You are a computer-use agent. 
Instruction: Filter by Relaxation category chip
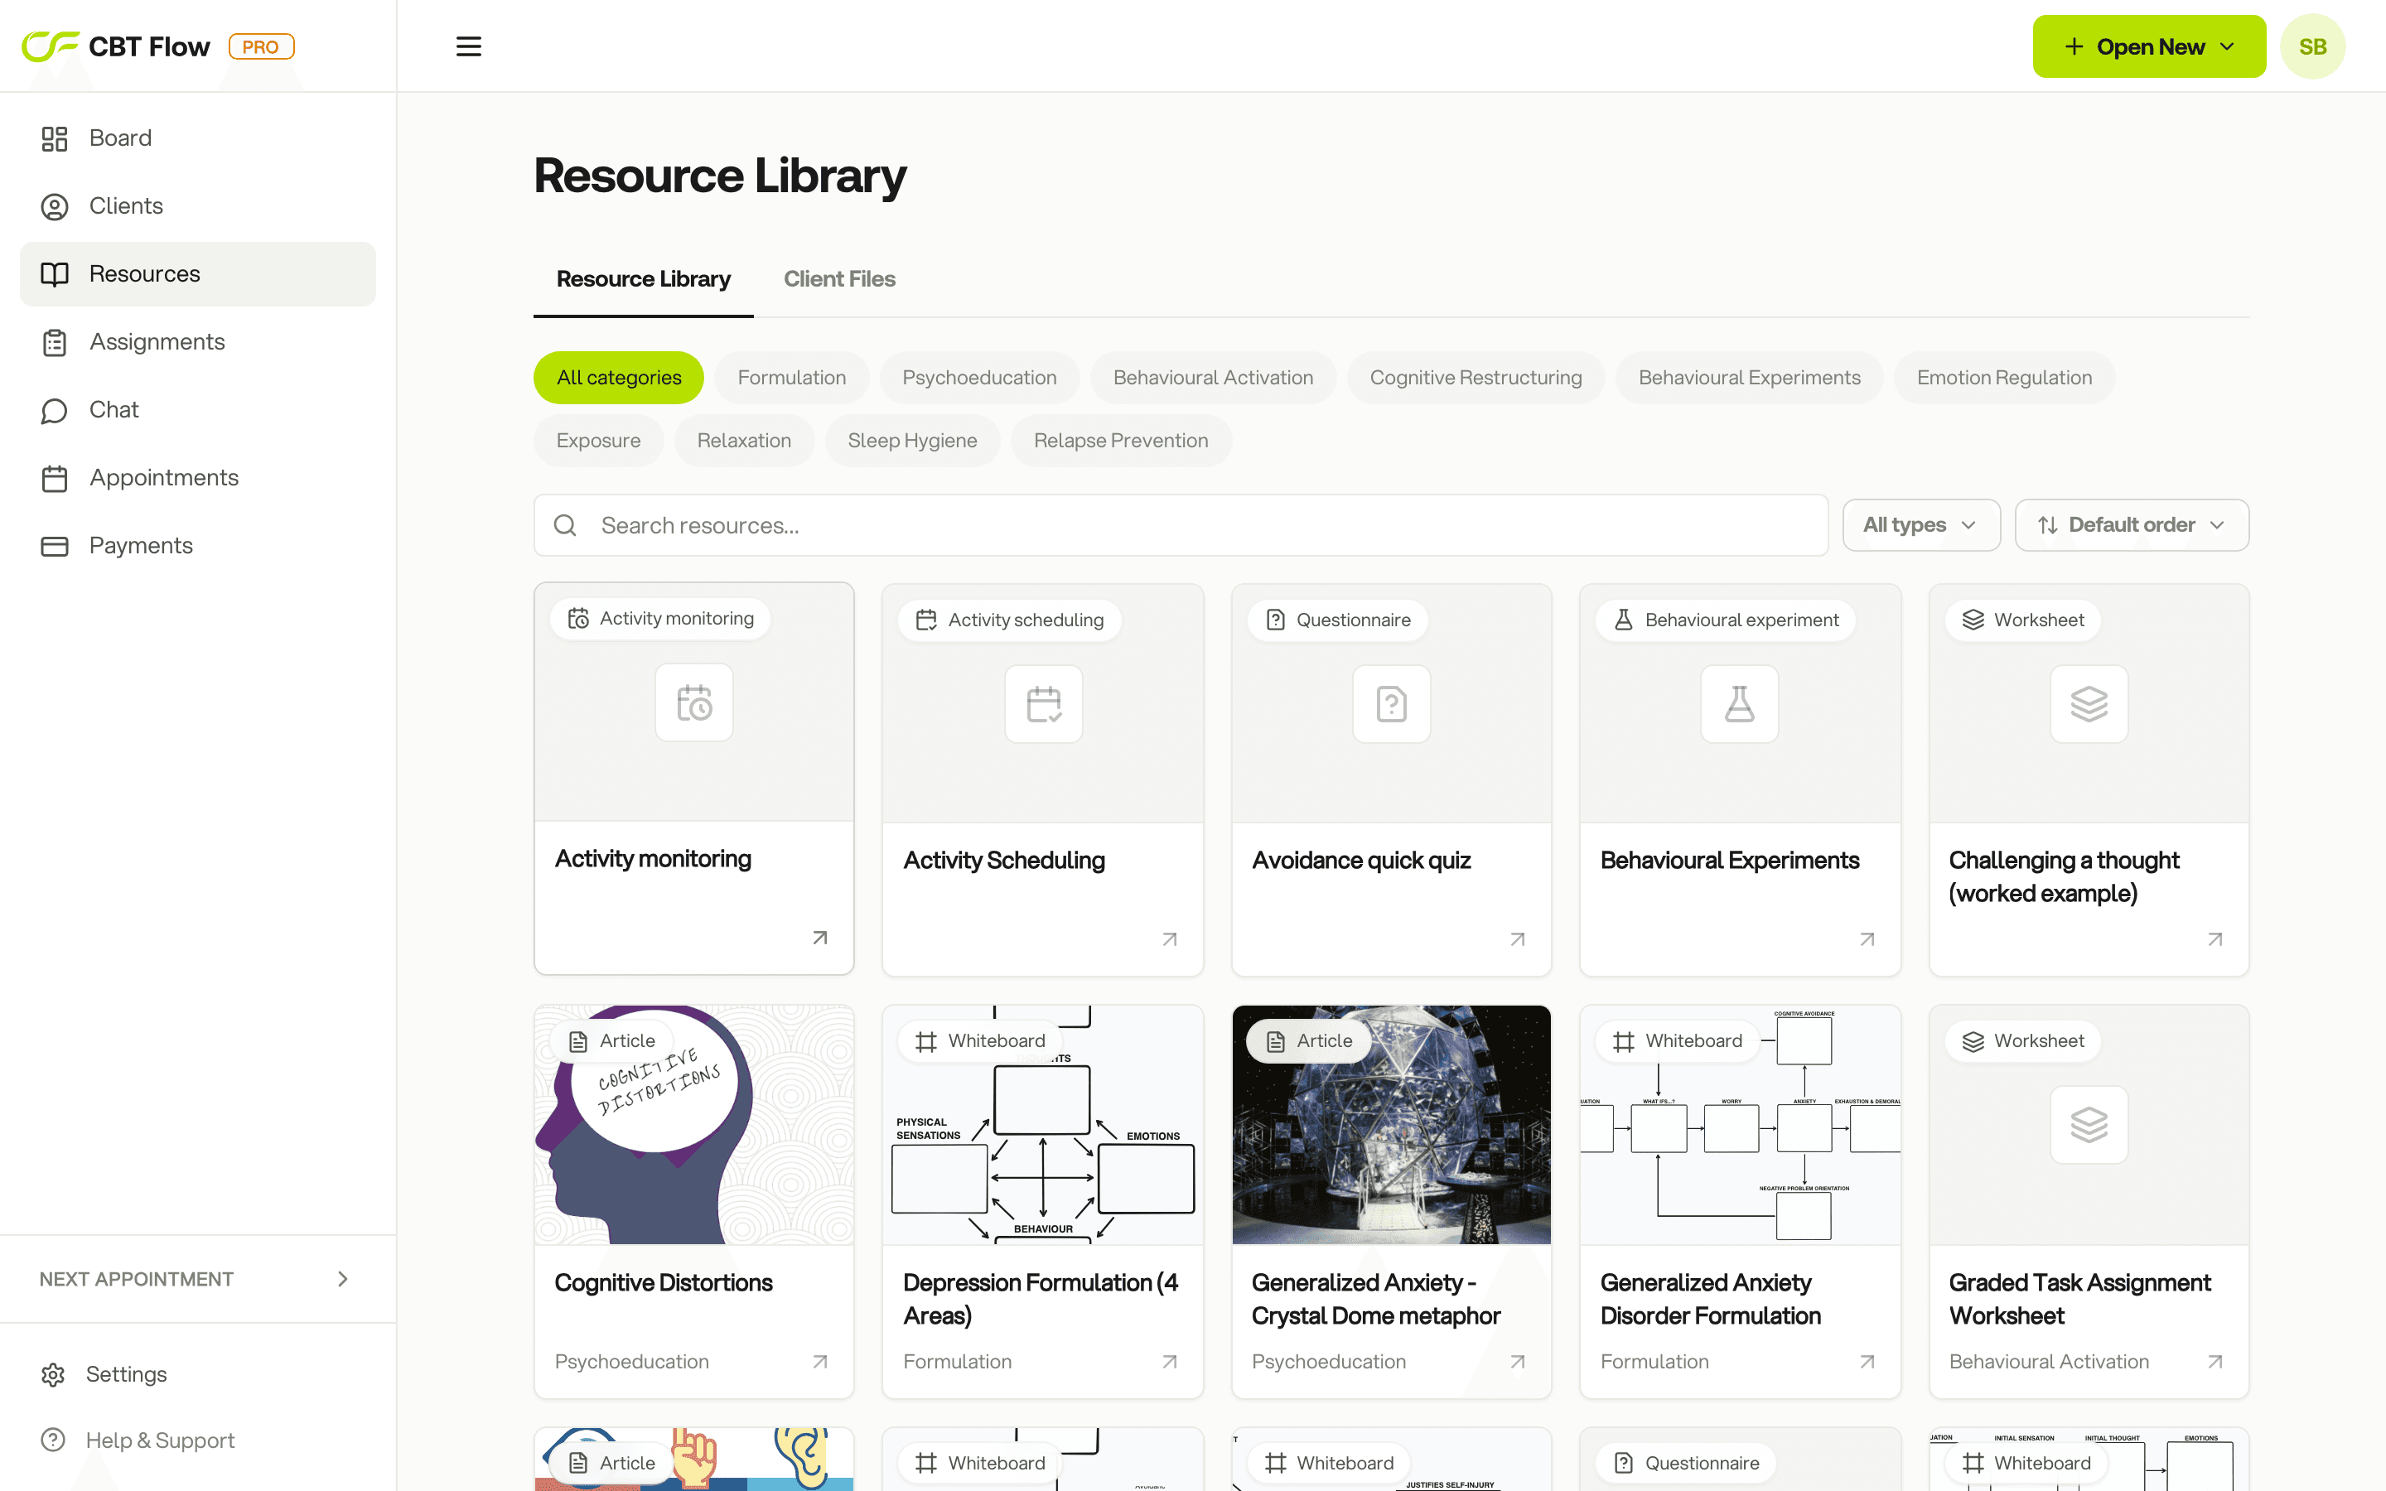coord(745,441)
